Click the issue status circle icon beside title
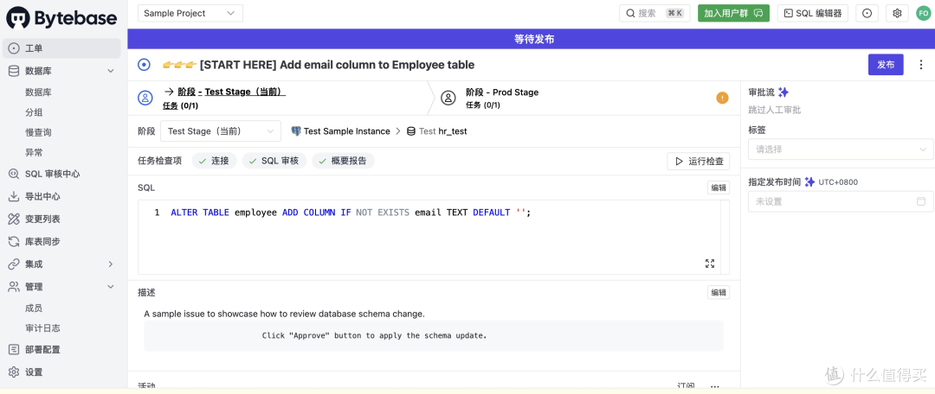Viewport: 935px width, 394px height. point(144,64)
